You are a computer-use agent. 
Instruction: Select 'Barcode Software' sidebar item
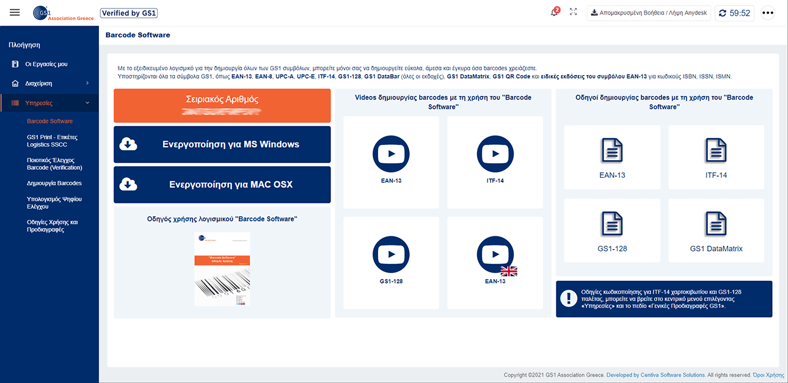tap(49, 121)
